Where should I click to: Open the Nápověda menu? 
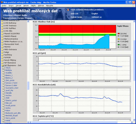pyautogui.click(x=50, y=6)
